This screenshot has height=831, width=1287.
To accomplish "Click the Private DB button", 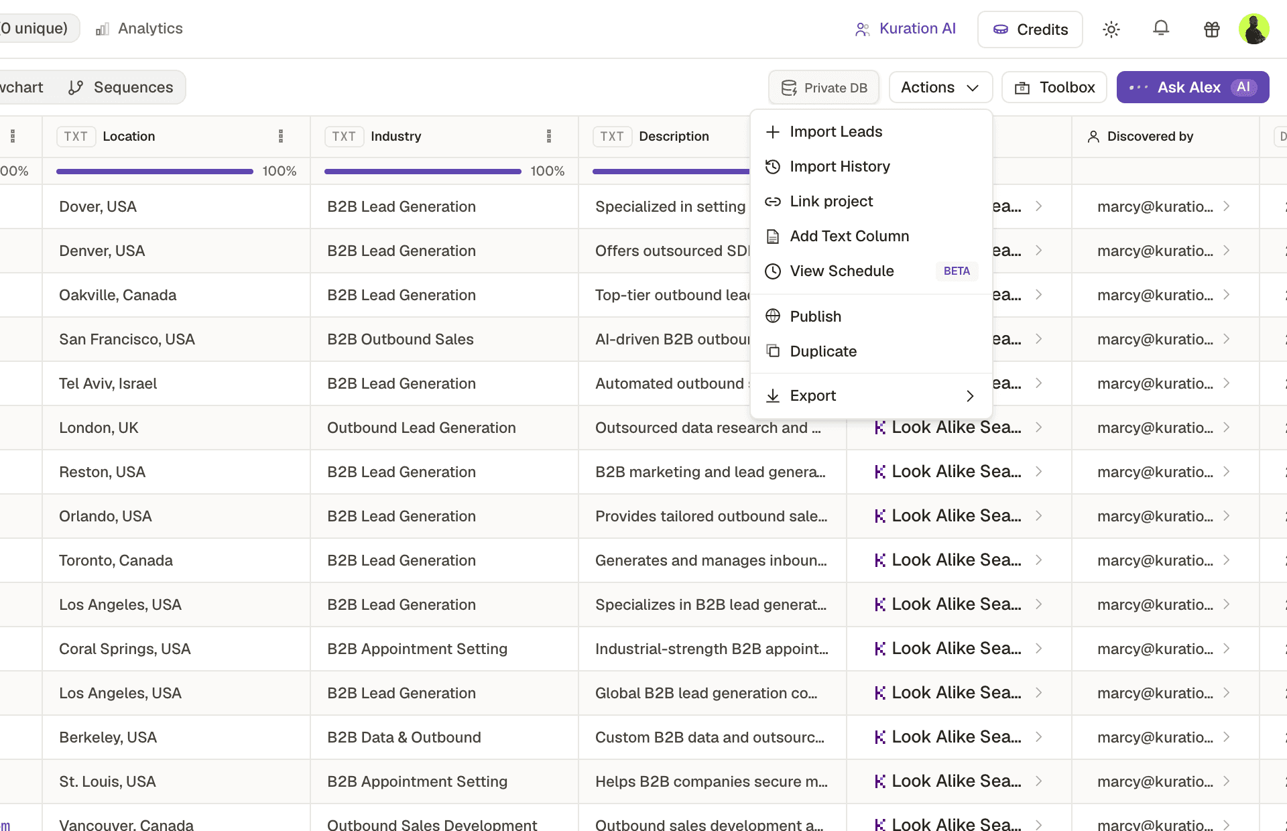I will click(824, 88).
